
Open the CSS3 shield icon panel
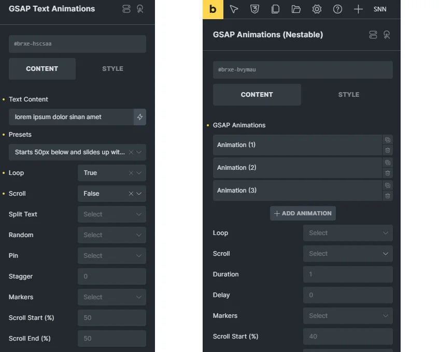(254, 9)
